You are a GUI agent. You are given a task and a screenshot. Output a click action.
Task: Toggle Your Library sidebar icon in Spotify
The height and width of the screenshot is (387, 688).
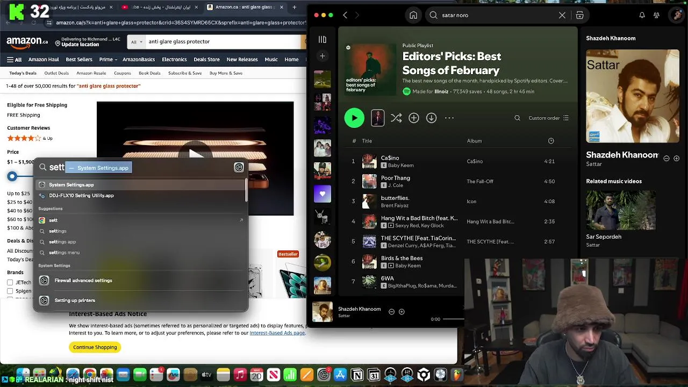click(322, 39)
